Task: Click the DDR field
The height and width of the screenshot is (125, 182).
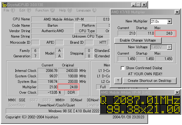Action: [x=71, y=93]
